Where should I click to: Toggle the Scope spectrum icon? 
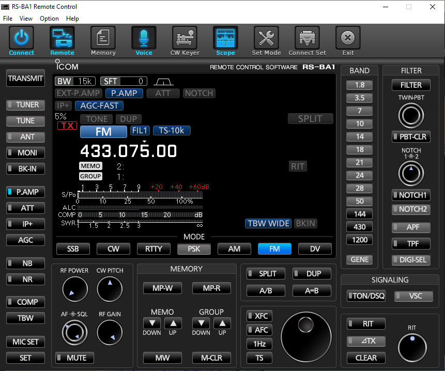tap(226, 38)
